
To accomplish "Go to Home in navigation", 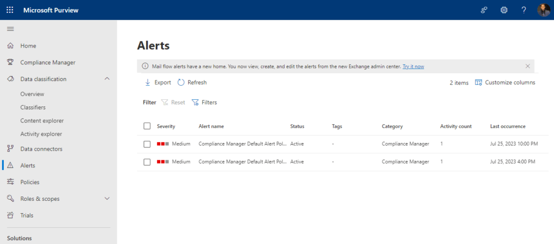I will point(28,46).
